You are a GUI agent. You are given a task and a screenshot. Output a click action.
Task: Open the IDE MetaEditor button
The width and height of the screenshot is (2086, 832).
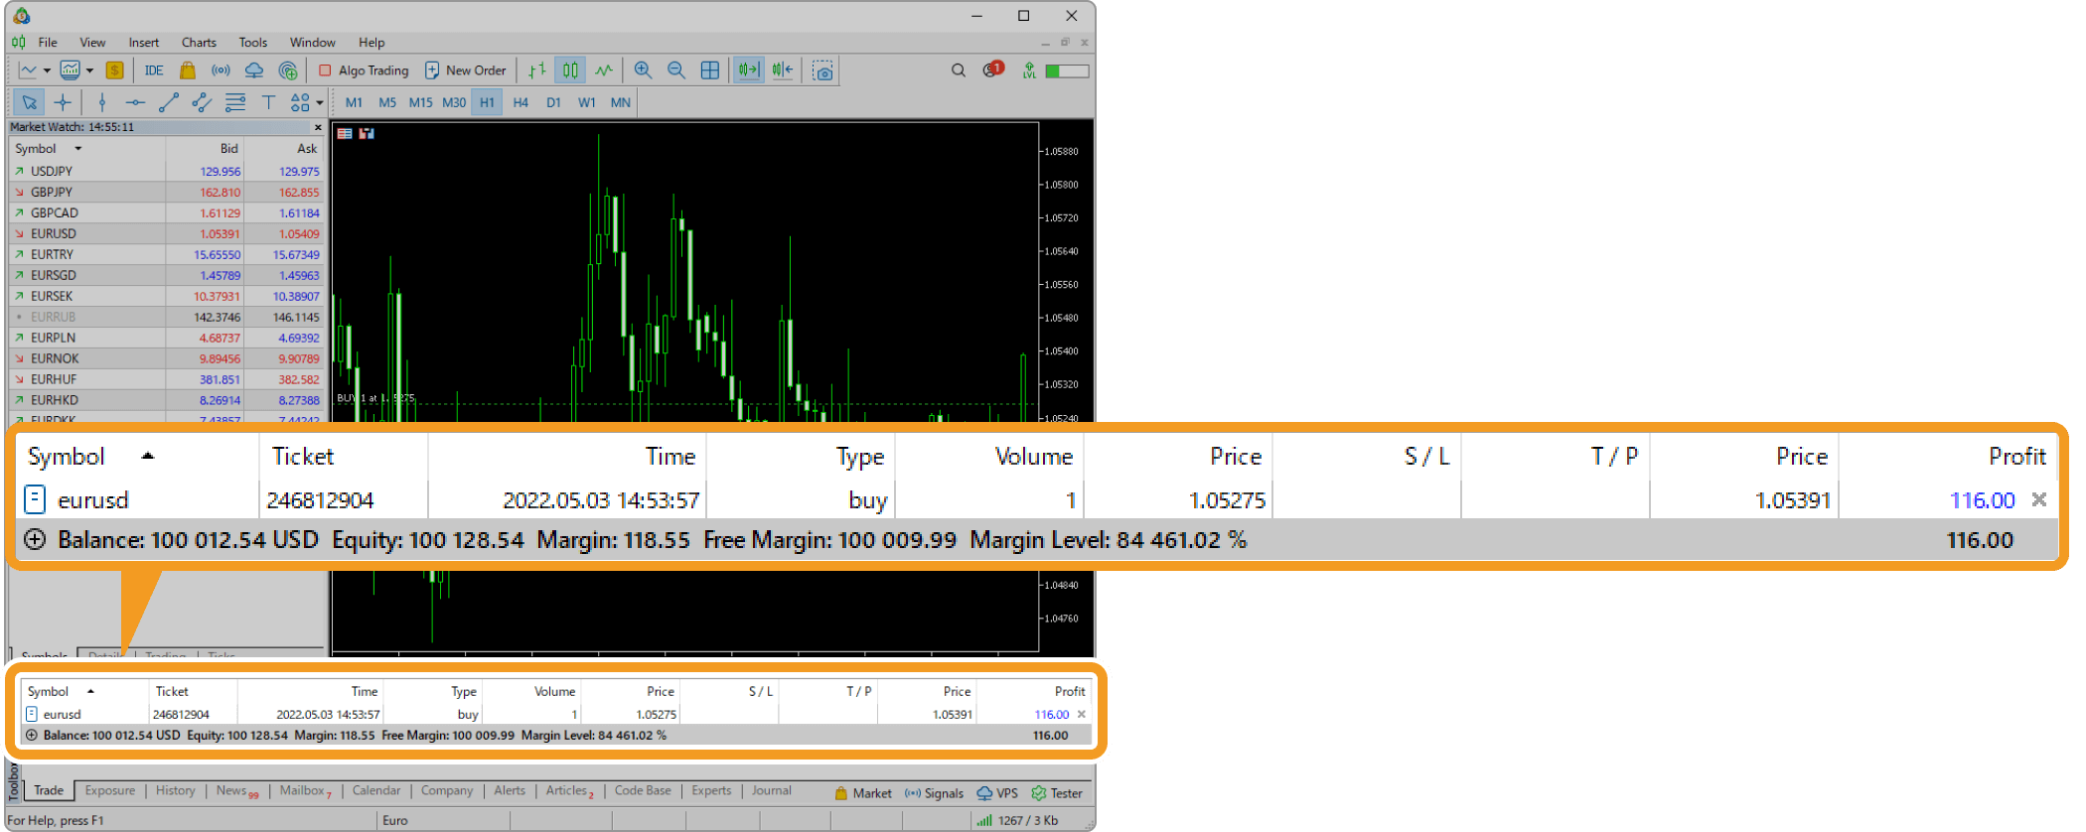[x=154, y=70]
